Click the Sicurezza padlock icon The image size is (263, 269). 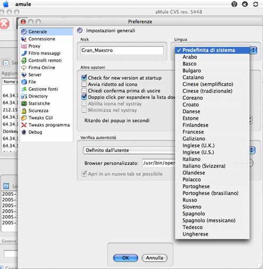[24, 111]
